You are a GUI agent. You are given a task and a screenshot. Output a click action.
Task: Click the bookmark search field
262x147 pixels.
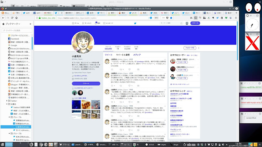pyautogui.click(x=17, y=30)
